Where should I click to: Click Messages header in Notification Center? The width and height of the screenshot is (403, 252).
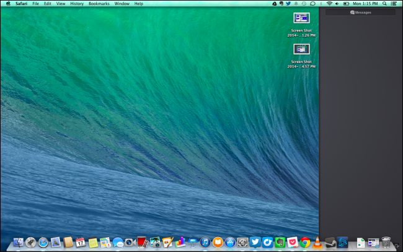361,12
